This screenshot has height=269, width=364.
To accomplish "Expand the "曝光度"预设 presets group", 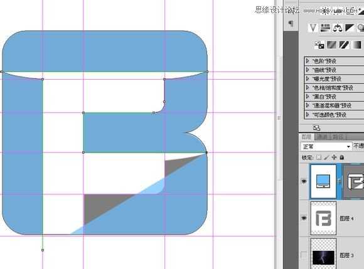I will tap(334, 79).
